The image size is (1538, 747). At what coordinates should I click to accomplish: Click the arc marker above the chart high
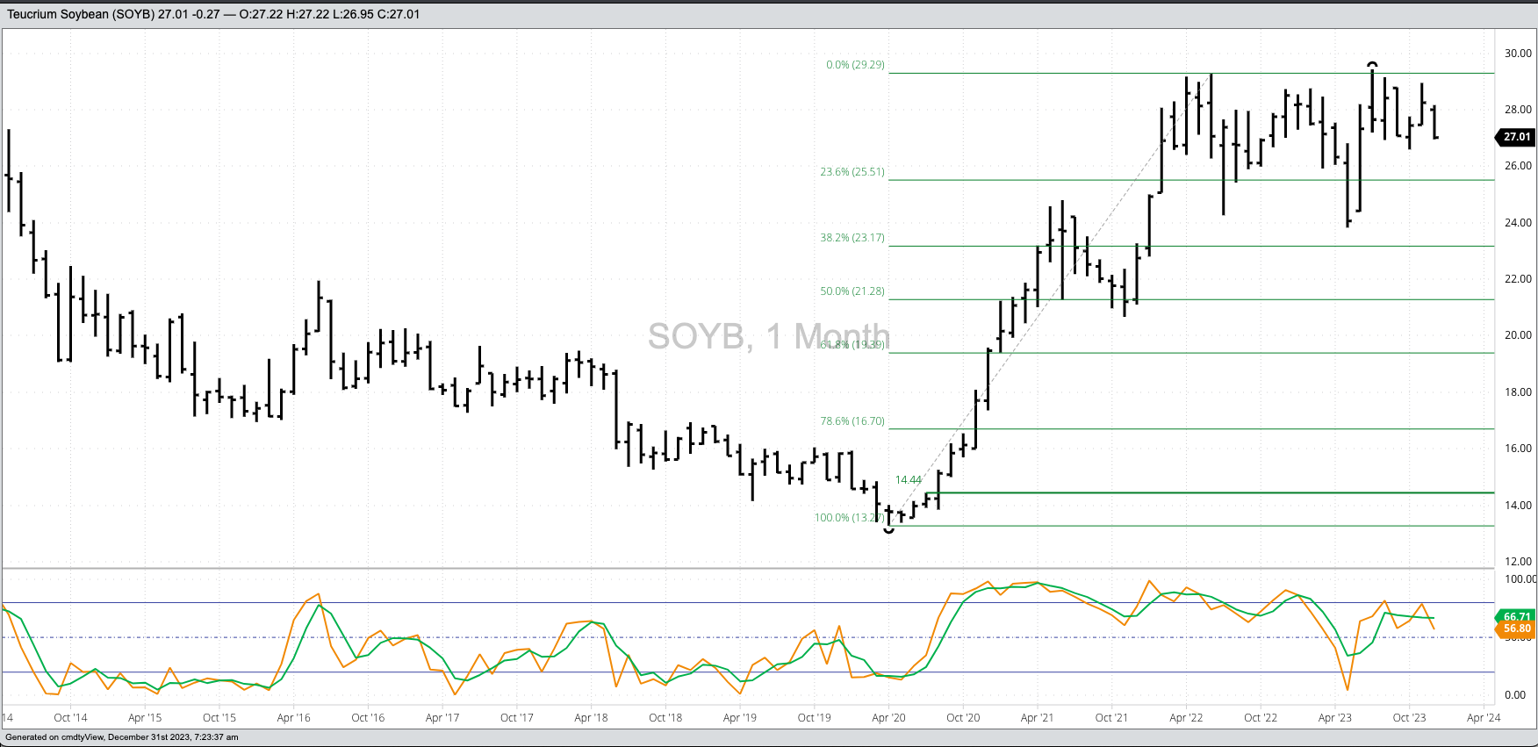coord(1372,65)
